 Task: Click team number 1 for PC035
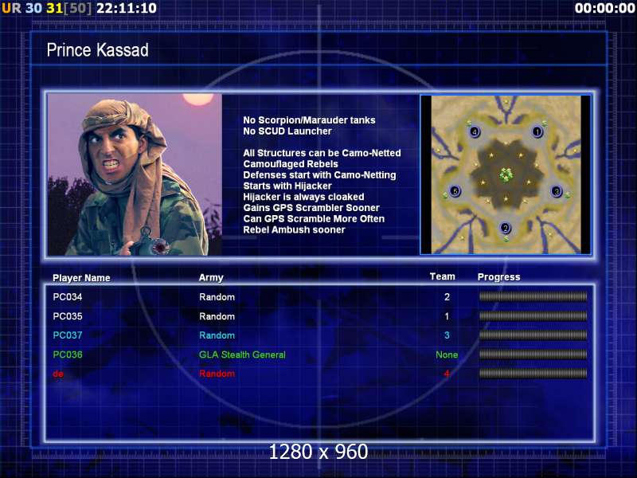point(447,316)
